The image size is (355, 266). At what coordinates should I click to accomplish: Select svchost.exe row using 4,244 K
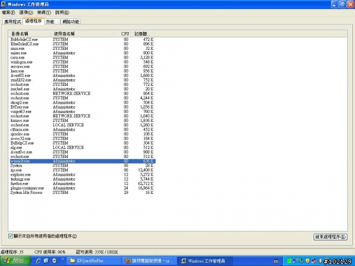point(82,98)
